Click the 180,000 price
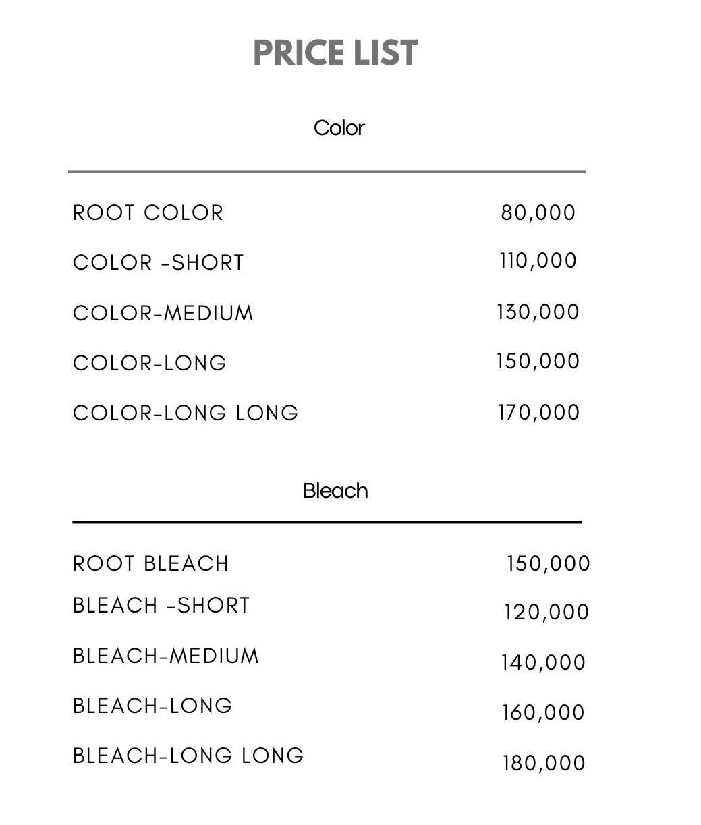This screenshot has width=701, height=825. 544,764
